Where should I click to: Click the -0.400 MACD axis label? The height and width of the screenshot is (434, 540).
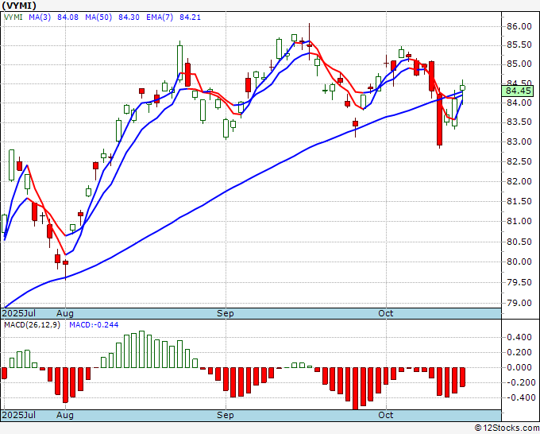[x=519, y=397]
